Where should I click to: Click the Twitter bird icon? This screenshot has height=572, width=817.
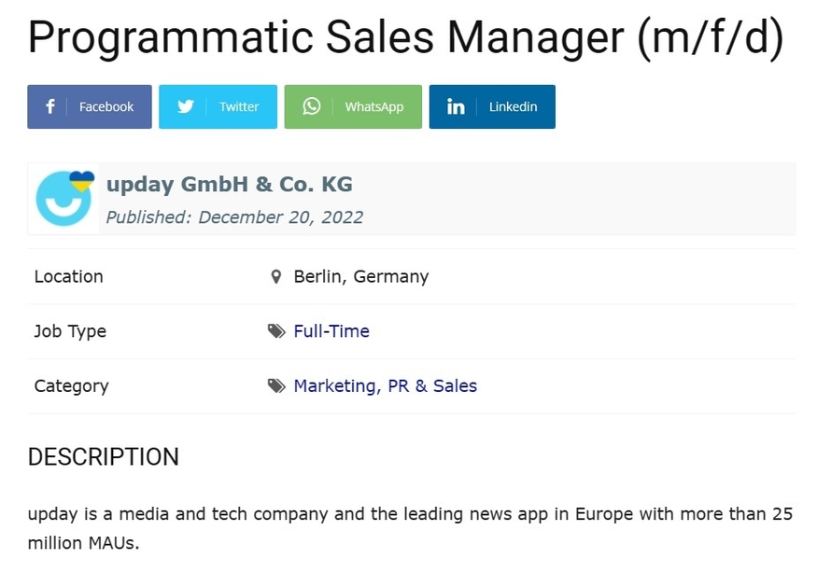186,106
